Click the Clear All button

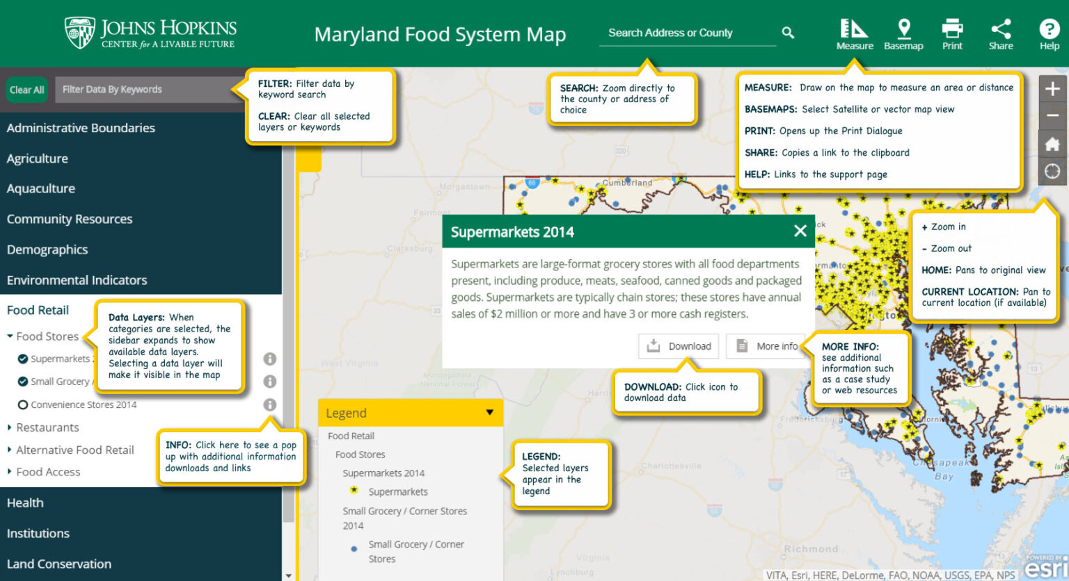(x=26, y=89)
